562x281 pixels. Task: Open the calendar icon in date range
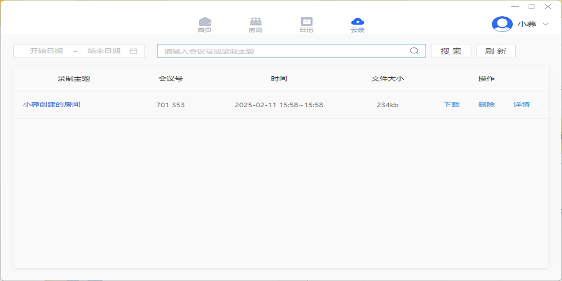[x=133, y=51]
